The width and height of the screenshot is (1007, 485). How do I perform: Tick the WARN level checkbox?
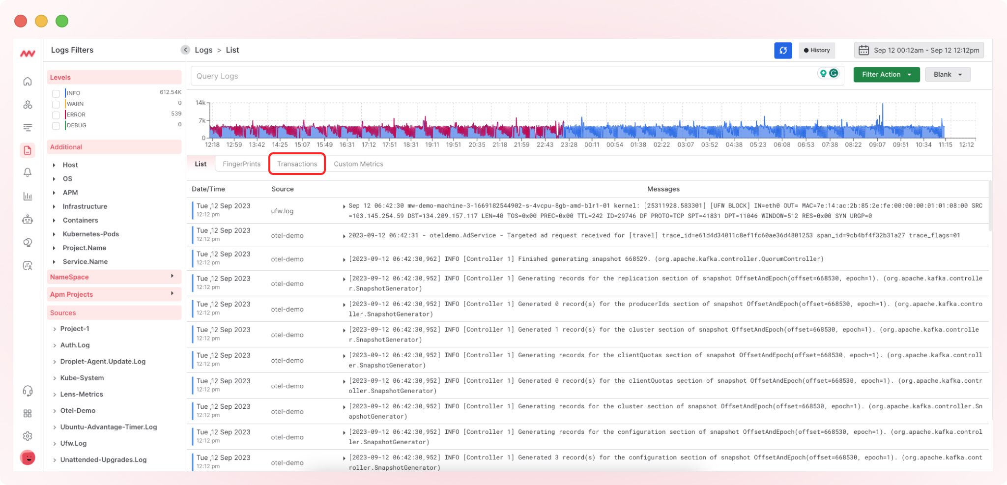(56, 104)
